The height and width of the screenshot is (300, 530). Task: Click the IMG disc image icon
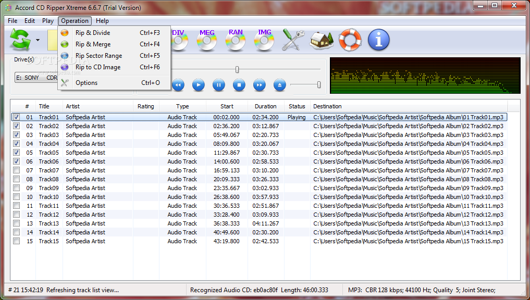[264, 40]
